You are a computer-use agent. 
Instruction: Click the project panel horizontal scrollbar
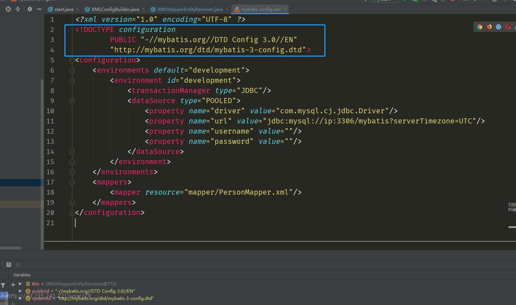click(10, 248)
